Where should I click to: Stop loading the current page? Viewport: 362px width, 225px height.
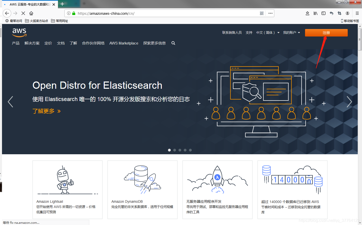click(x=23, y=13)
